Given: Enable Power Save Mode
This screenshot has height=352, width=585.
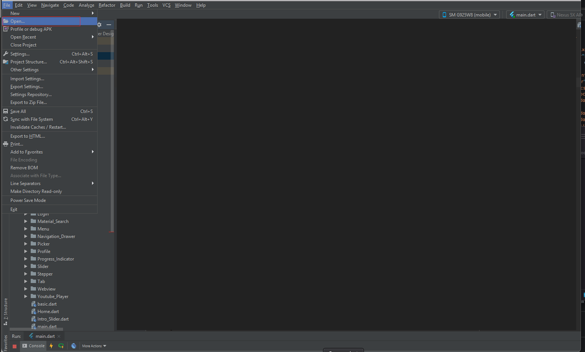Looking at the screenshot, I should 29,200.
